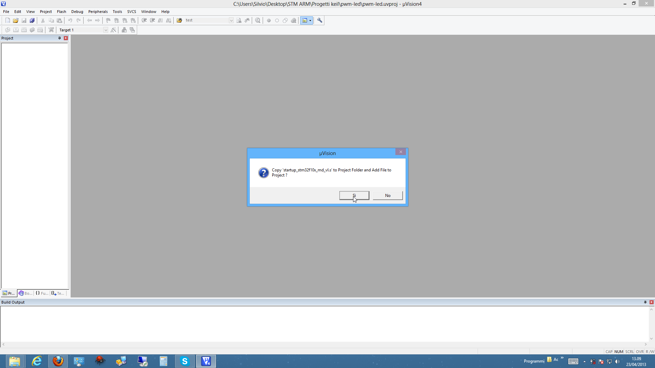Image resolution: width=655 pixels, height=368 pixels.
Task: Open the window layout dropdown arrow
Action: tap(310, 20)
